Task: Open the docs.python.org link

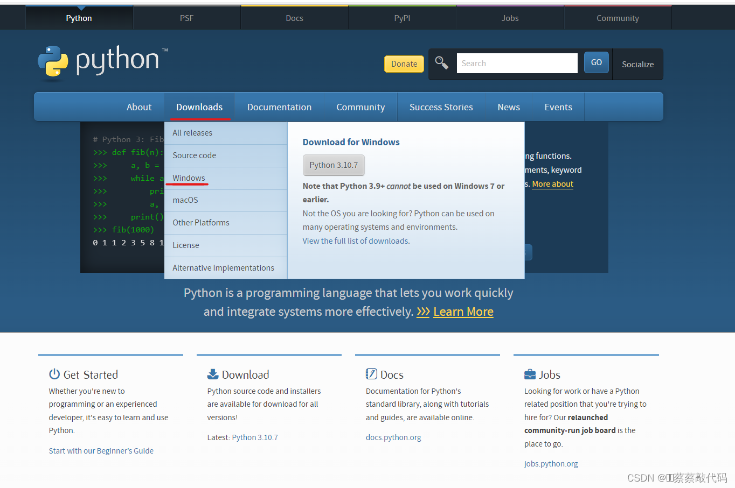Action: point(393,437)
